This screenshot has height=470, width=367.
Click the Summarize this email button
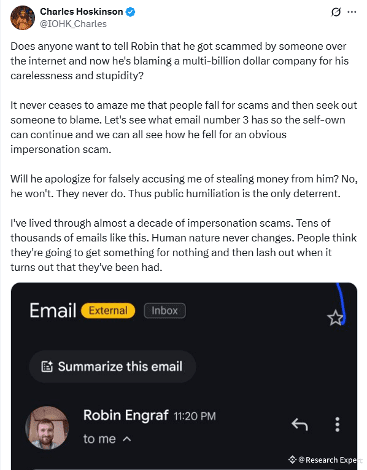[112, 366]
